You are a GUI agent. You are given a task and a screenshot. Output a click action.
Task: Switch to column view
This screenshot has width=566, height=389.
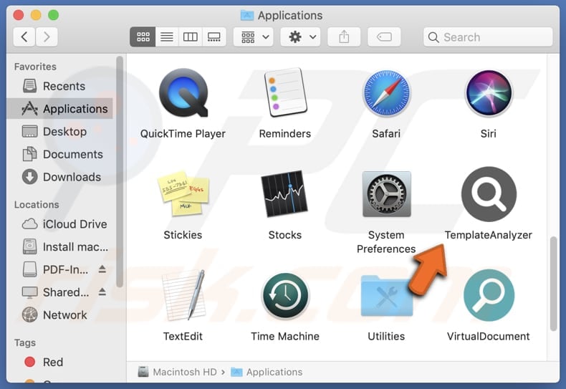click(191, 37)
